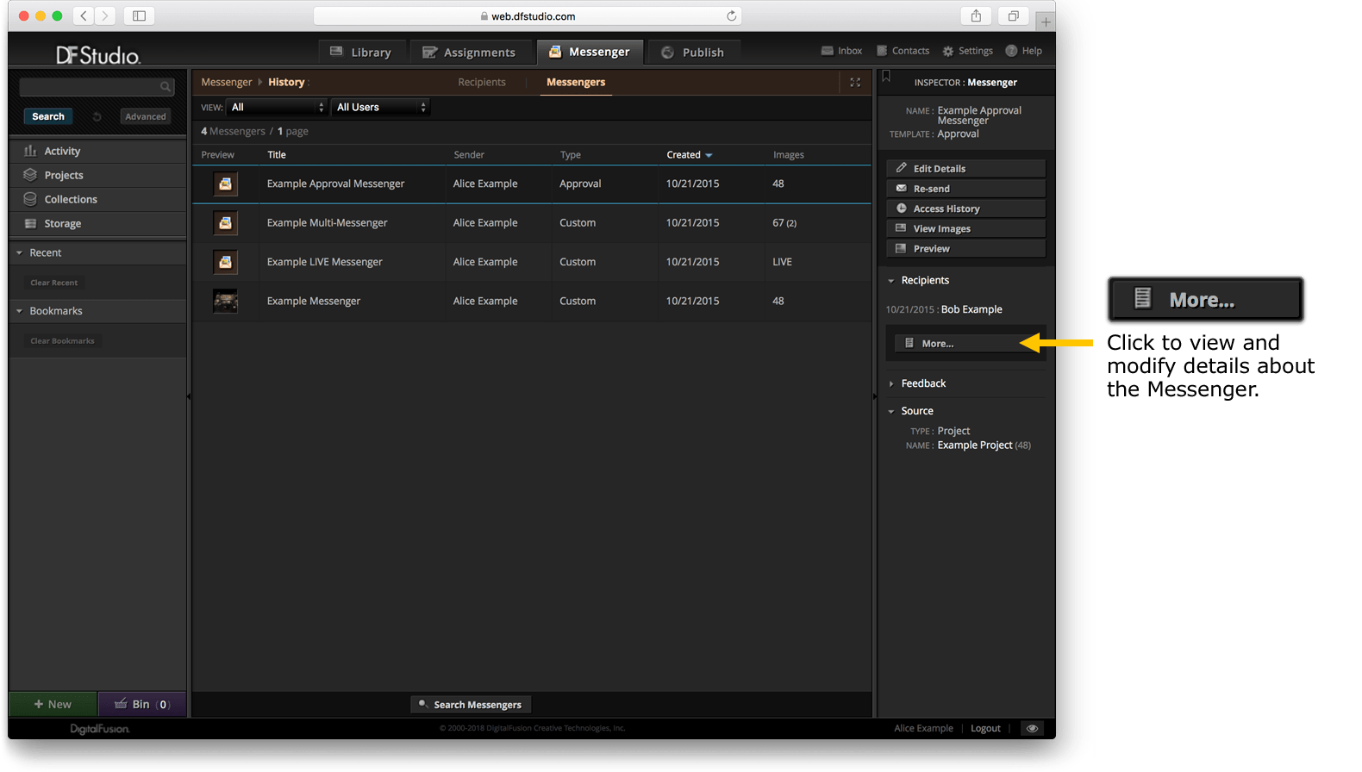Open the View All dropdown
The image size is (1362, 772).
[x=276, y=107]
